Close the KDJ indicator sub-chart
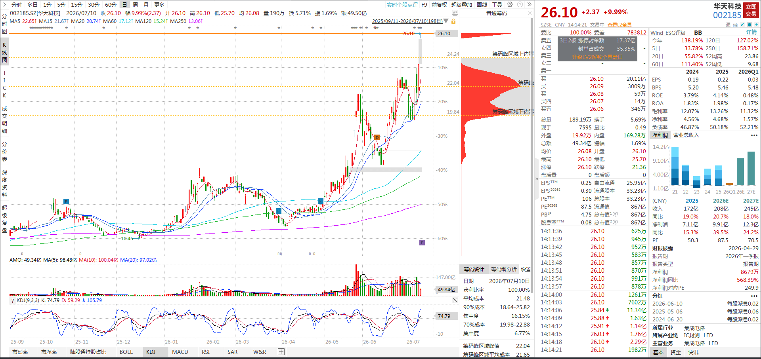The image size is (761, 359). coord(455,300)
